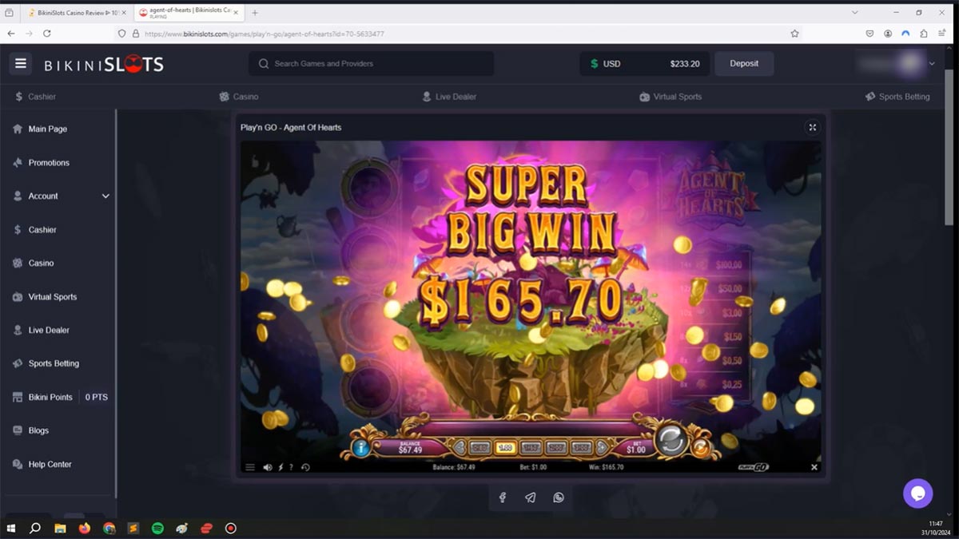
Task: Open a new browser tab
Action: 255,13
